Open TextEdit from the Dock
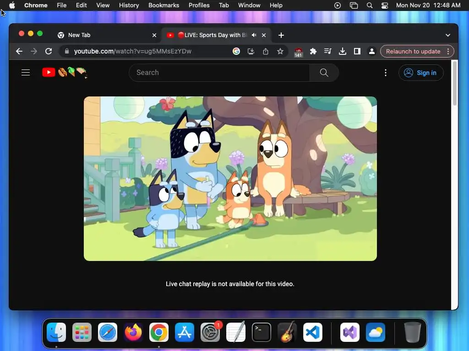469x351 pixels. pyautogui.click(x=236, y=332)
